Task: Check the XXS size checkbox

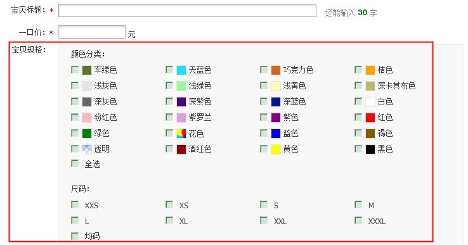Action: pos(75,204)
